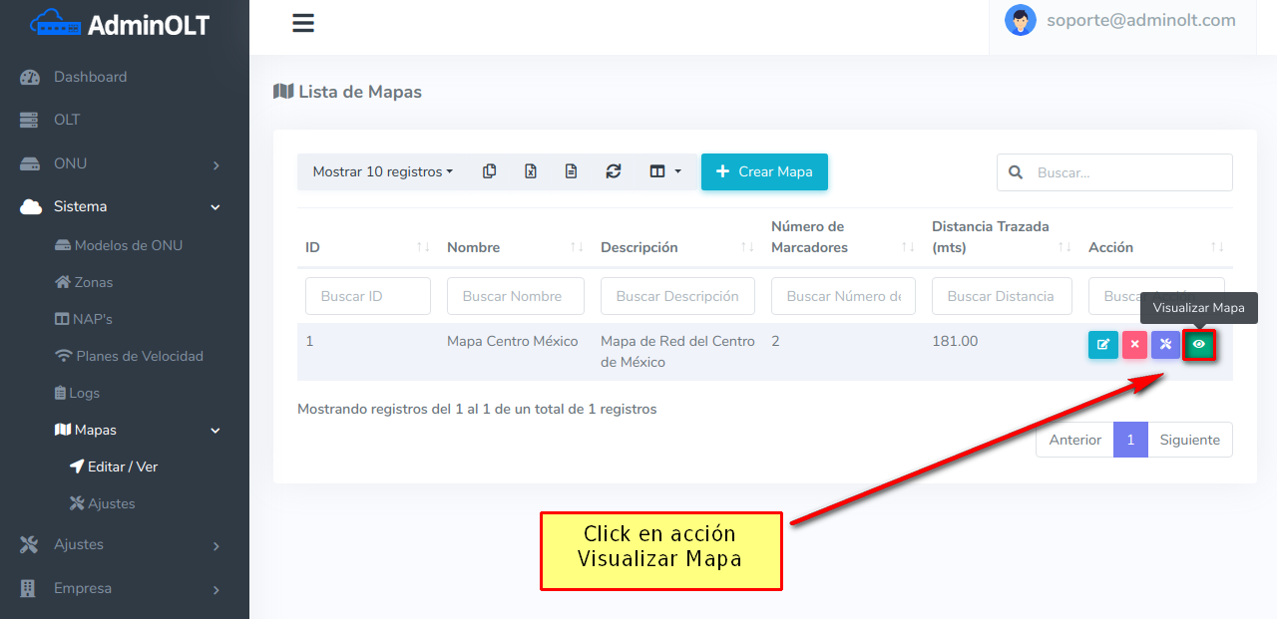The width and height of the screenshot is (1277, 619).
Task: Delete the map with red X button
Action: (x=1134, y=345)
